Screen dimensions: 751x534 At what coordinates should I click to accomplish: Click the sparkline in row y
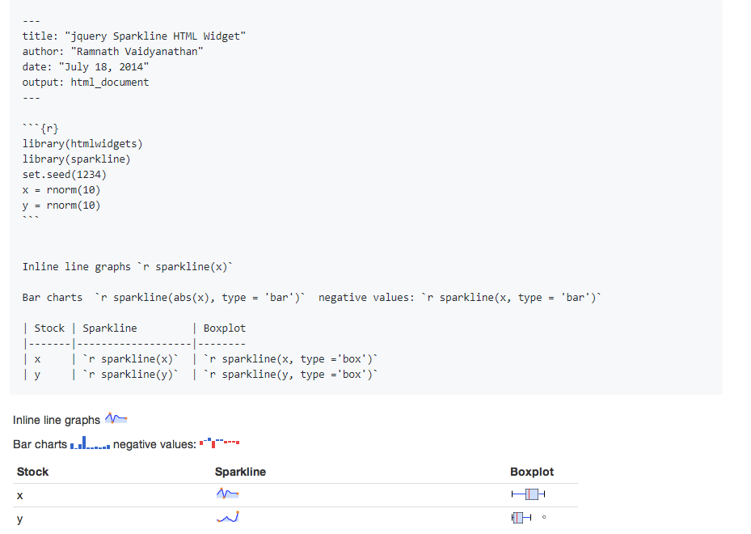[227, 517]
